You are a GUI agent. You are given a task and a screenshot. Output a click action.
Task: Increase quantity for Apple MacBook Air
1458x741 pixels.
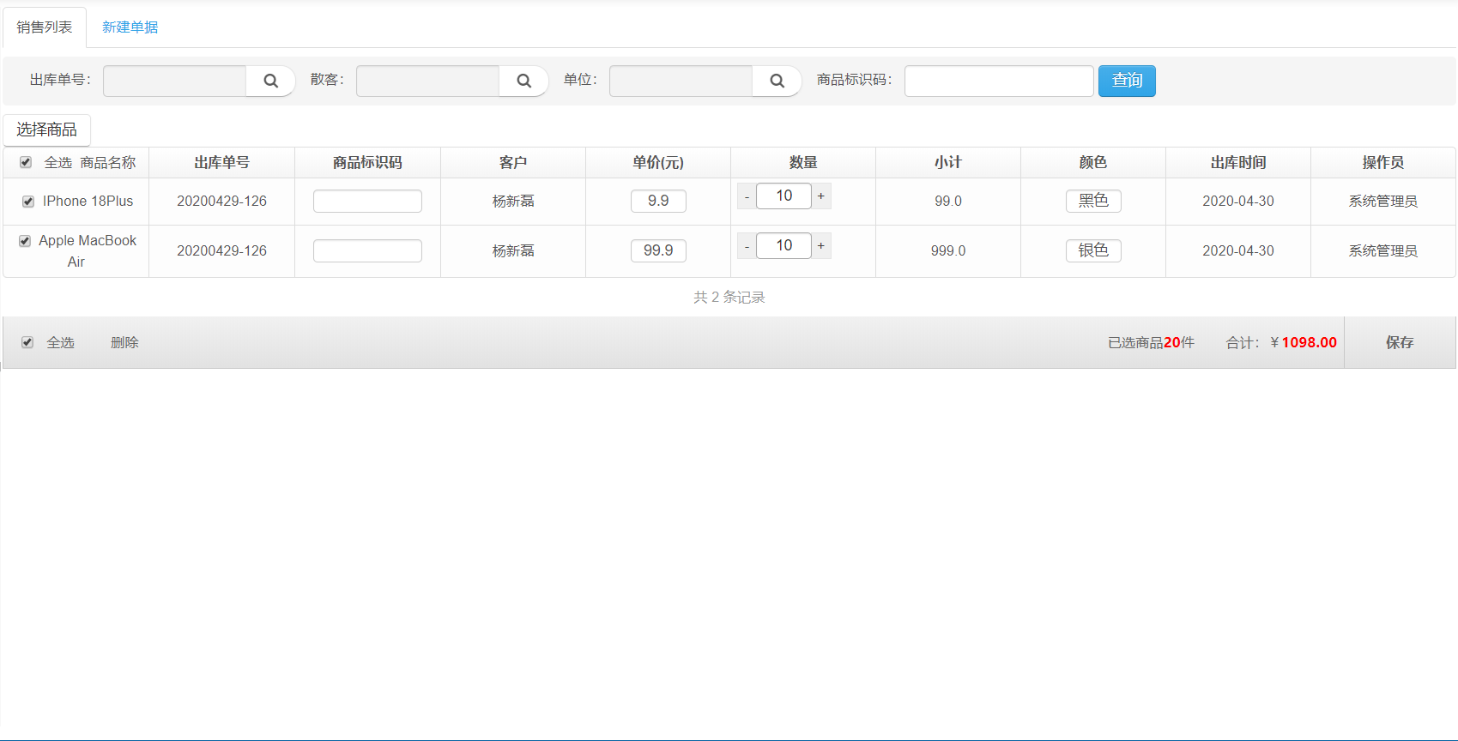(x=821, y=246)
